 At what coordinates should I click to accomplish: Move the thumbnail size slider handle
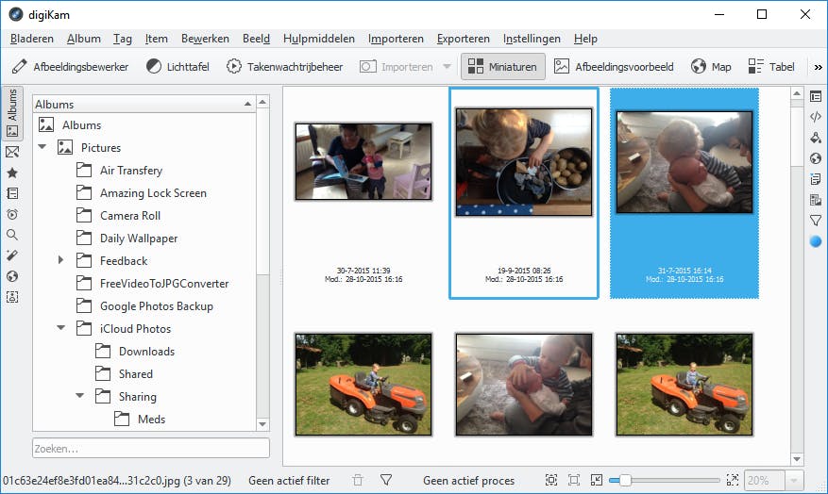coord(625,480)
